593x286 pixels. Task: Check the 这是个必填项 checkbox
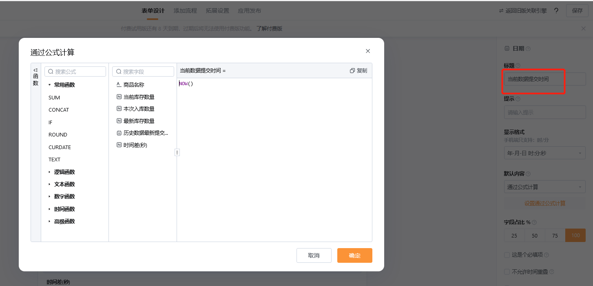tap(507, 255)
